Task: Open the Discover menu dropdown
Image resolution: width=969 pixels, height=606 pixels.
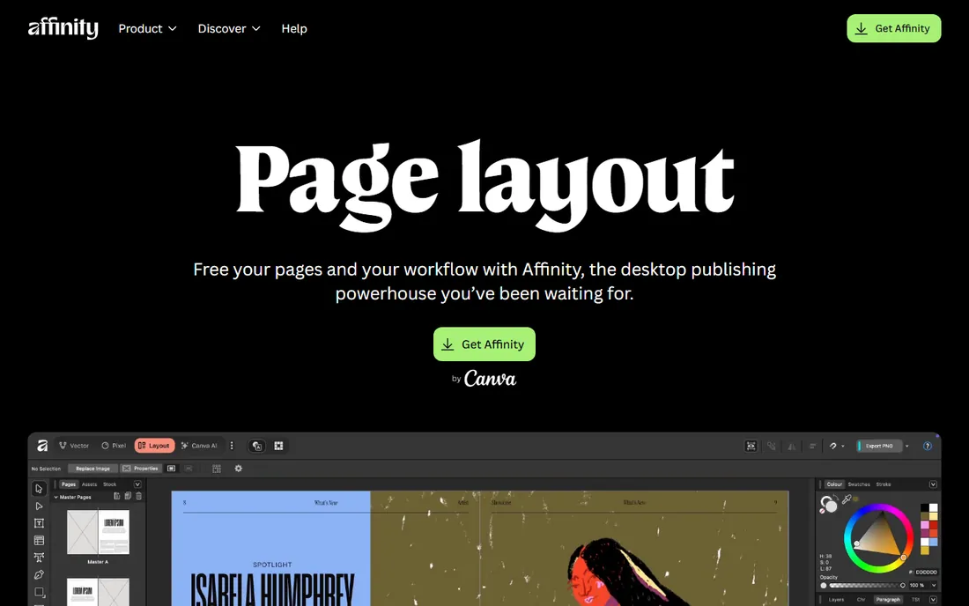Action: coord(229,28)
